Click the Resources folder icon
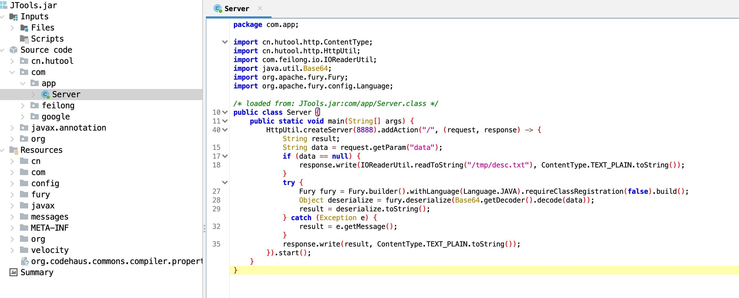The width and height of the screenshot is (739, 298). 13,150
